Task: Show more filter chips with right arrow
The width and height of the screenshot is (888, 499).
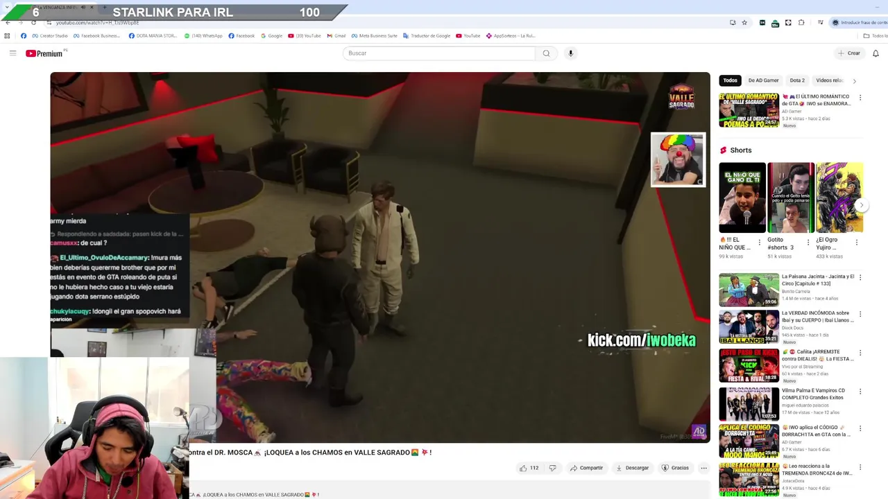Action: 854,81
